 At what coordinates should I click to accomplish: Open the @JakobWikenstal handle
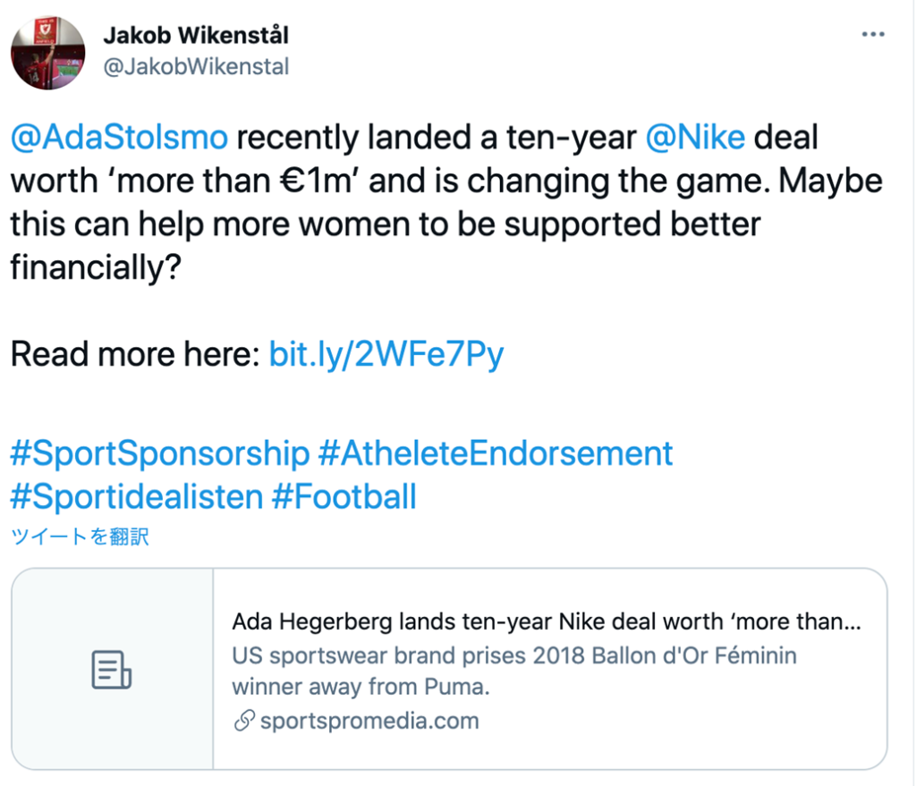click(196, 66)
